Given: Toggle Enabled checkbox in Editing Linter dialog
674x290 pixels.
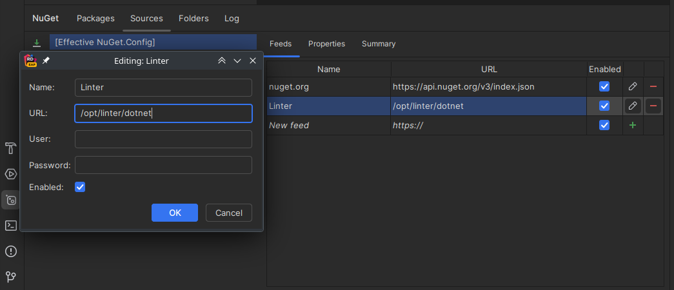Looking at the screenshot, I should (x=80, y=187).
